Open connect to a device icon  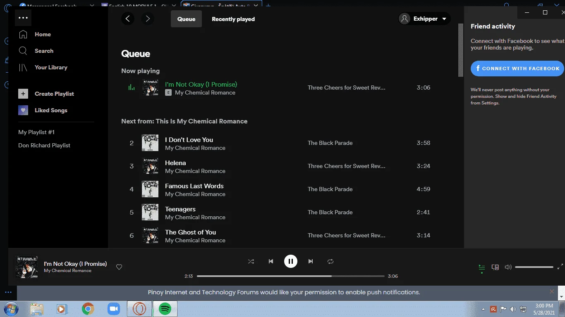coord(495,267)
